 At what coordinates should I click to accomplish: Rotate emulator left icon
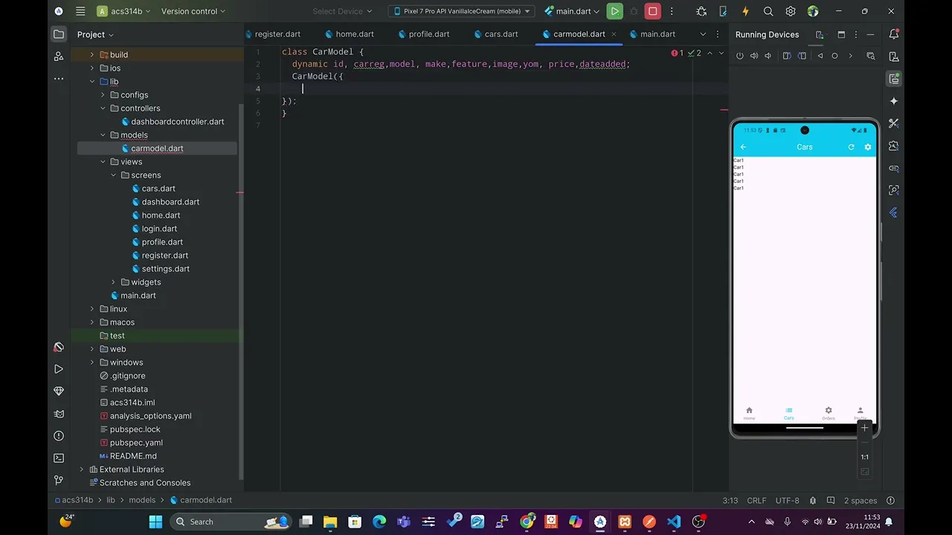coord(787,56)
